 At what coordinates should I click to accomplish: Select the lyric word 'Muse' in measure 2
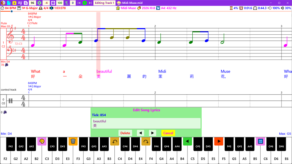tap(225, 72)
